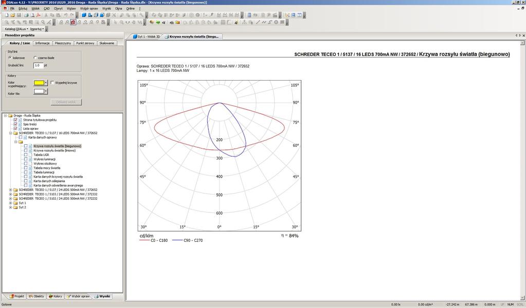Select 'Krzywa rozsyłu światła (liniowo)' tree item
This screenshot has height=308, width=526.
click(55, 150)
